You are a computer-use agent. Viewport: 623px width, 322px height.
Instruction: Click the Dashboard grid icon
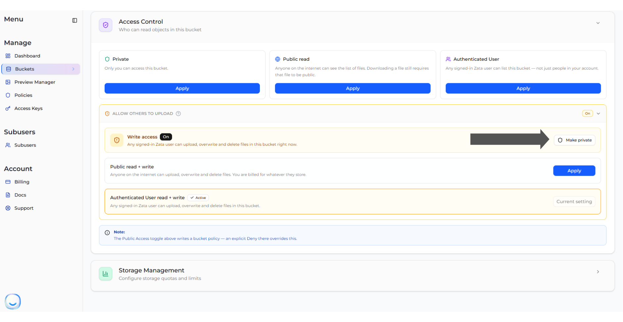point(8,56)
